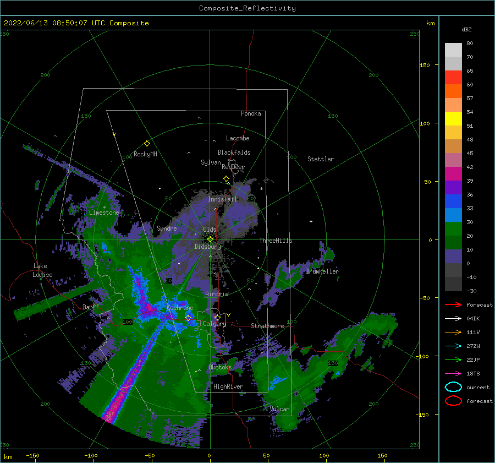The height and width of the screenshot is (463, 495).
Task: Choose the green 22JP arrow legend icon
Action: click(453, 359)
